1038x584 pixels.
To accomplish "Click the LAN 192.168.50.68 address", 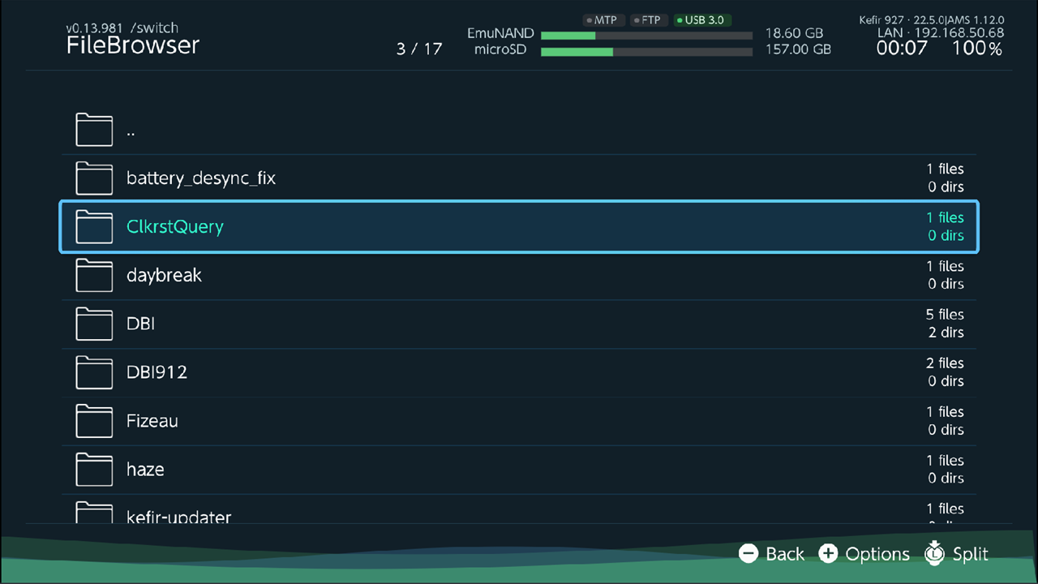I will tap(941, 33).
